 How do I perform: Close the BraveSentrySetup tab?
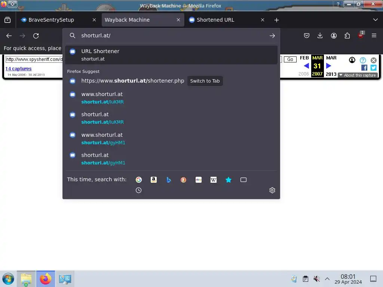point(94,20)
